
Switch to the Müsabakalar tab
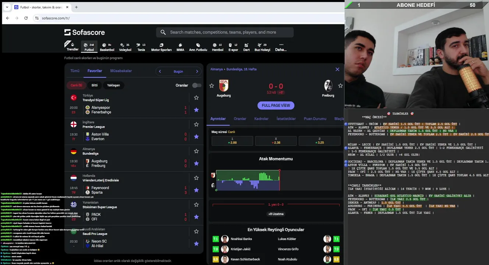(121, 71)
